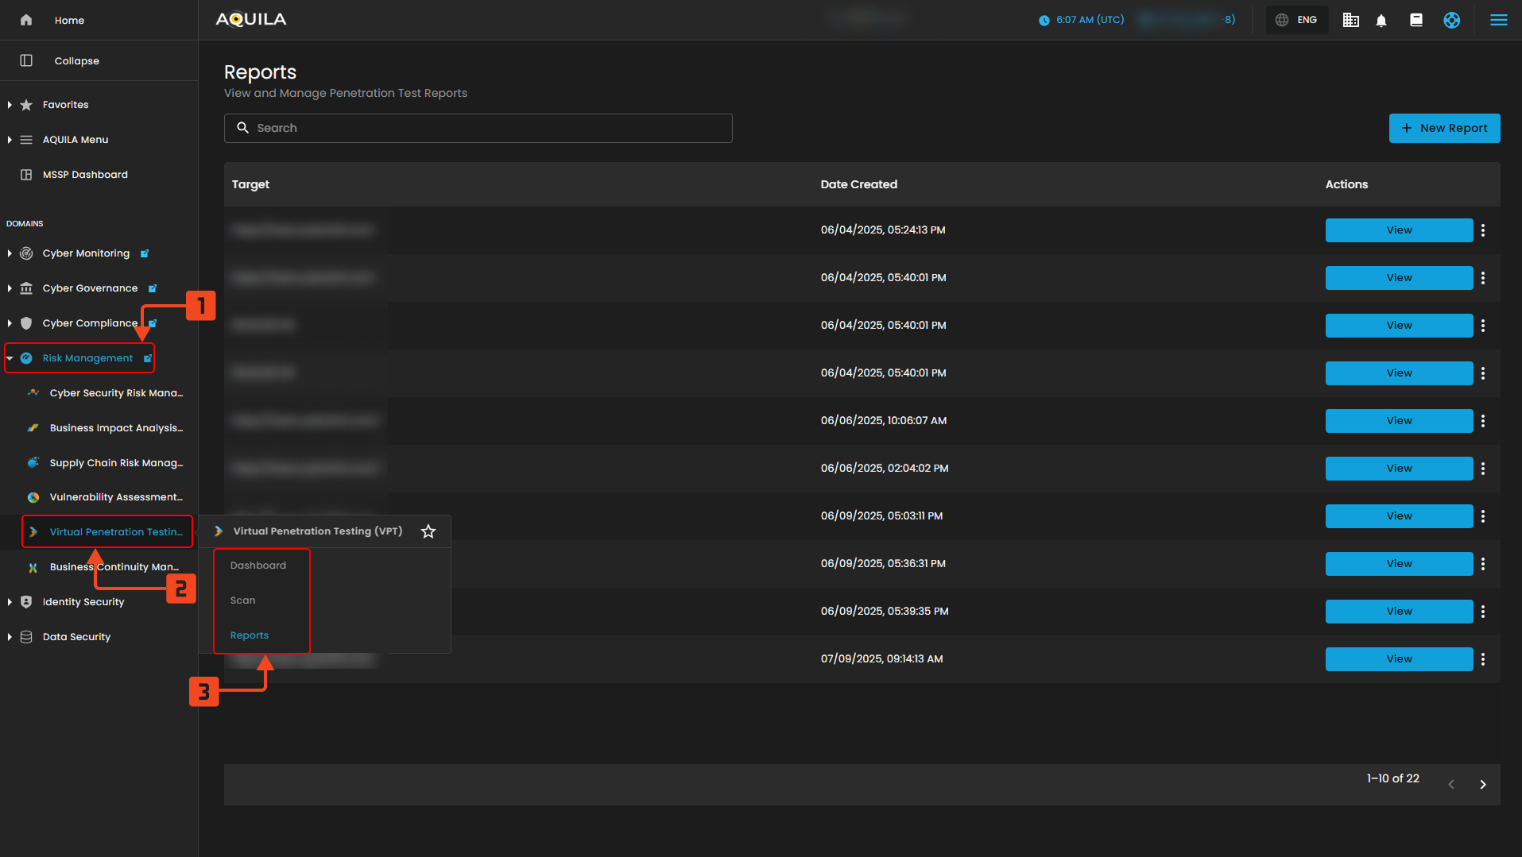Open the hamburger menu in top bar
Screen dimensions: 1522x857
(1498, 21)
